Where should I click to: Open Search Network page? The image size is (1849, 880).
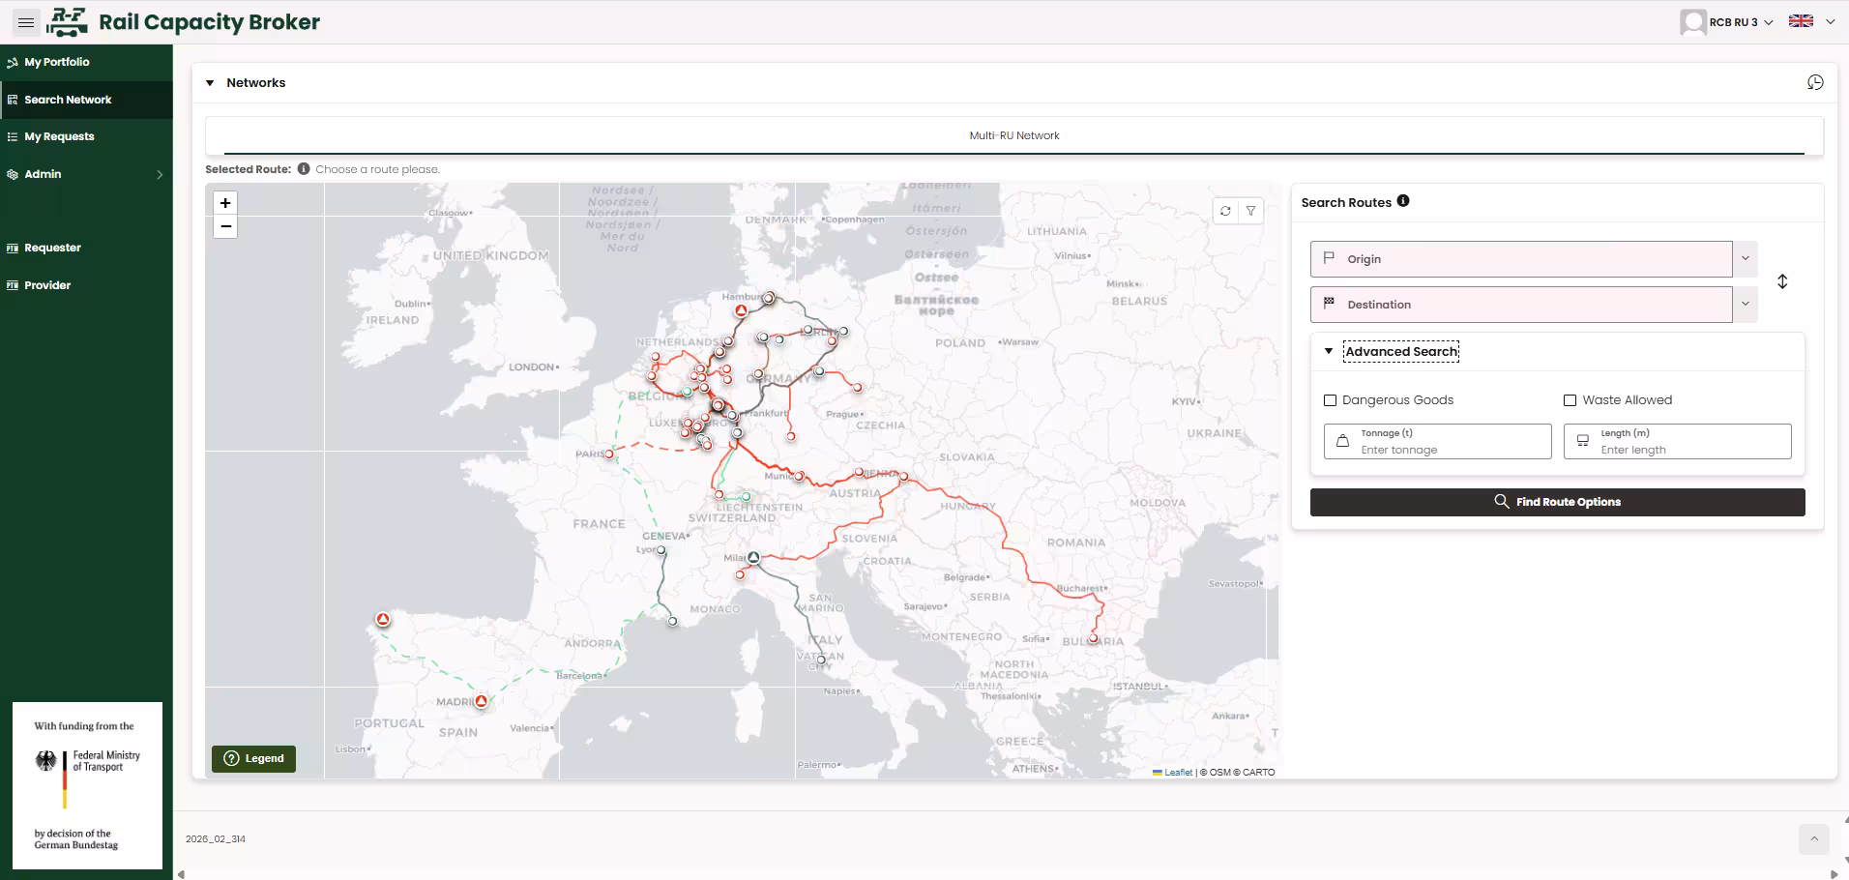86,100
